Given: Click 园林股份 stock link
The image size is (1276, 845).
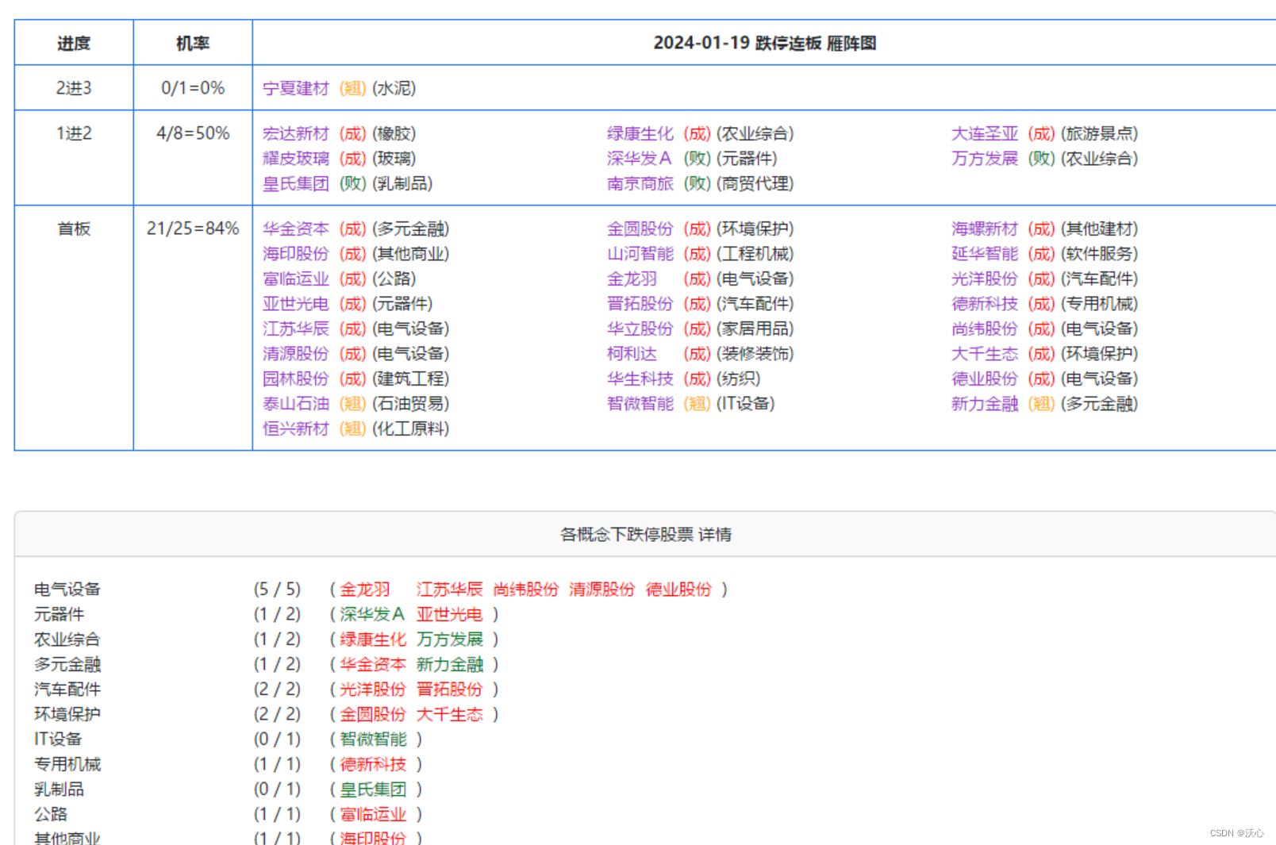Looking at the screenshot, I should point(295,378).
